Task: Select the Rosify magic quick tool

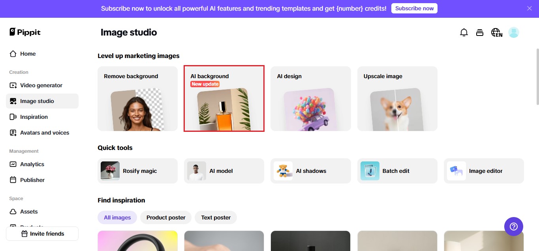Action: [137, 170]
